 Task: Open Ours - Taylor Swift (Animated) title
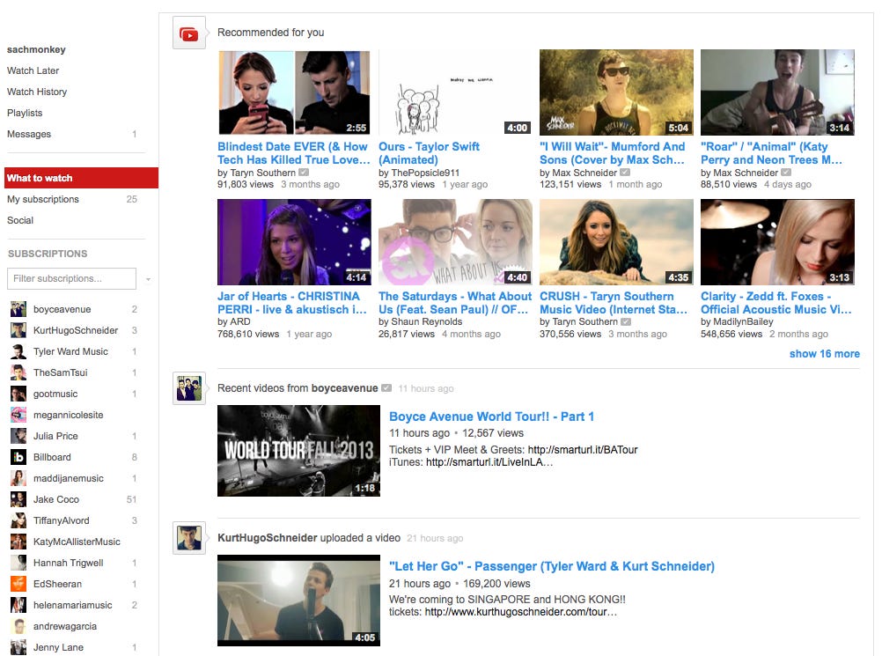(430, 153)
